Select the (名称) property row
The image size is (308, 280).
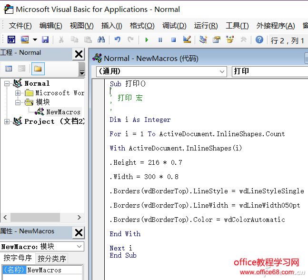point(14,270)
